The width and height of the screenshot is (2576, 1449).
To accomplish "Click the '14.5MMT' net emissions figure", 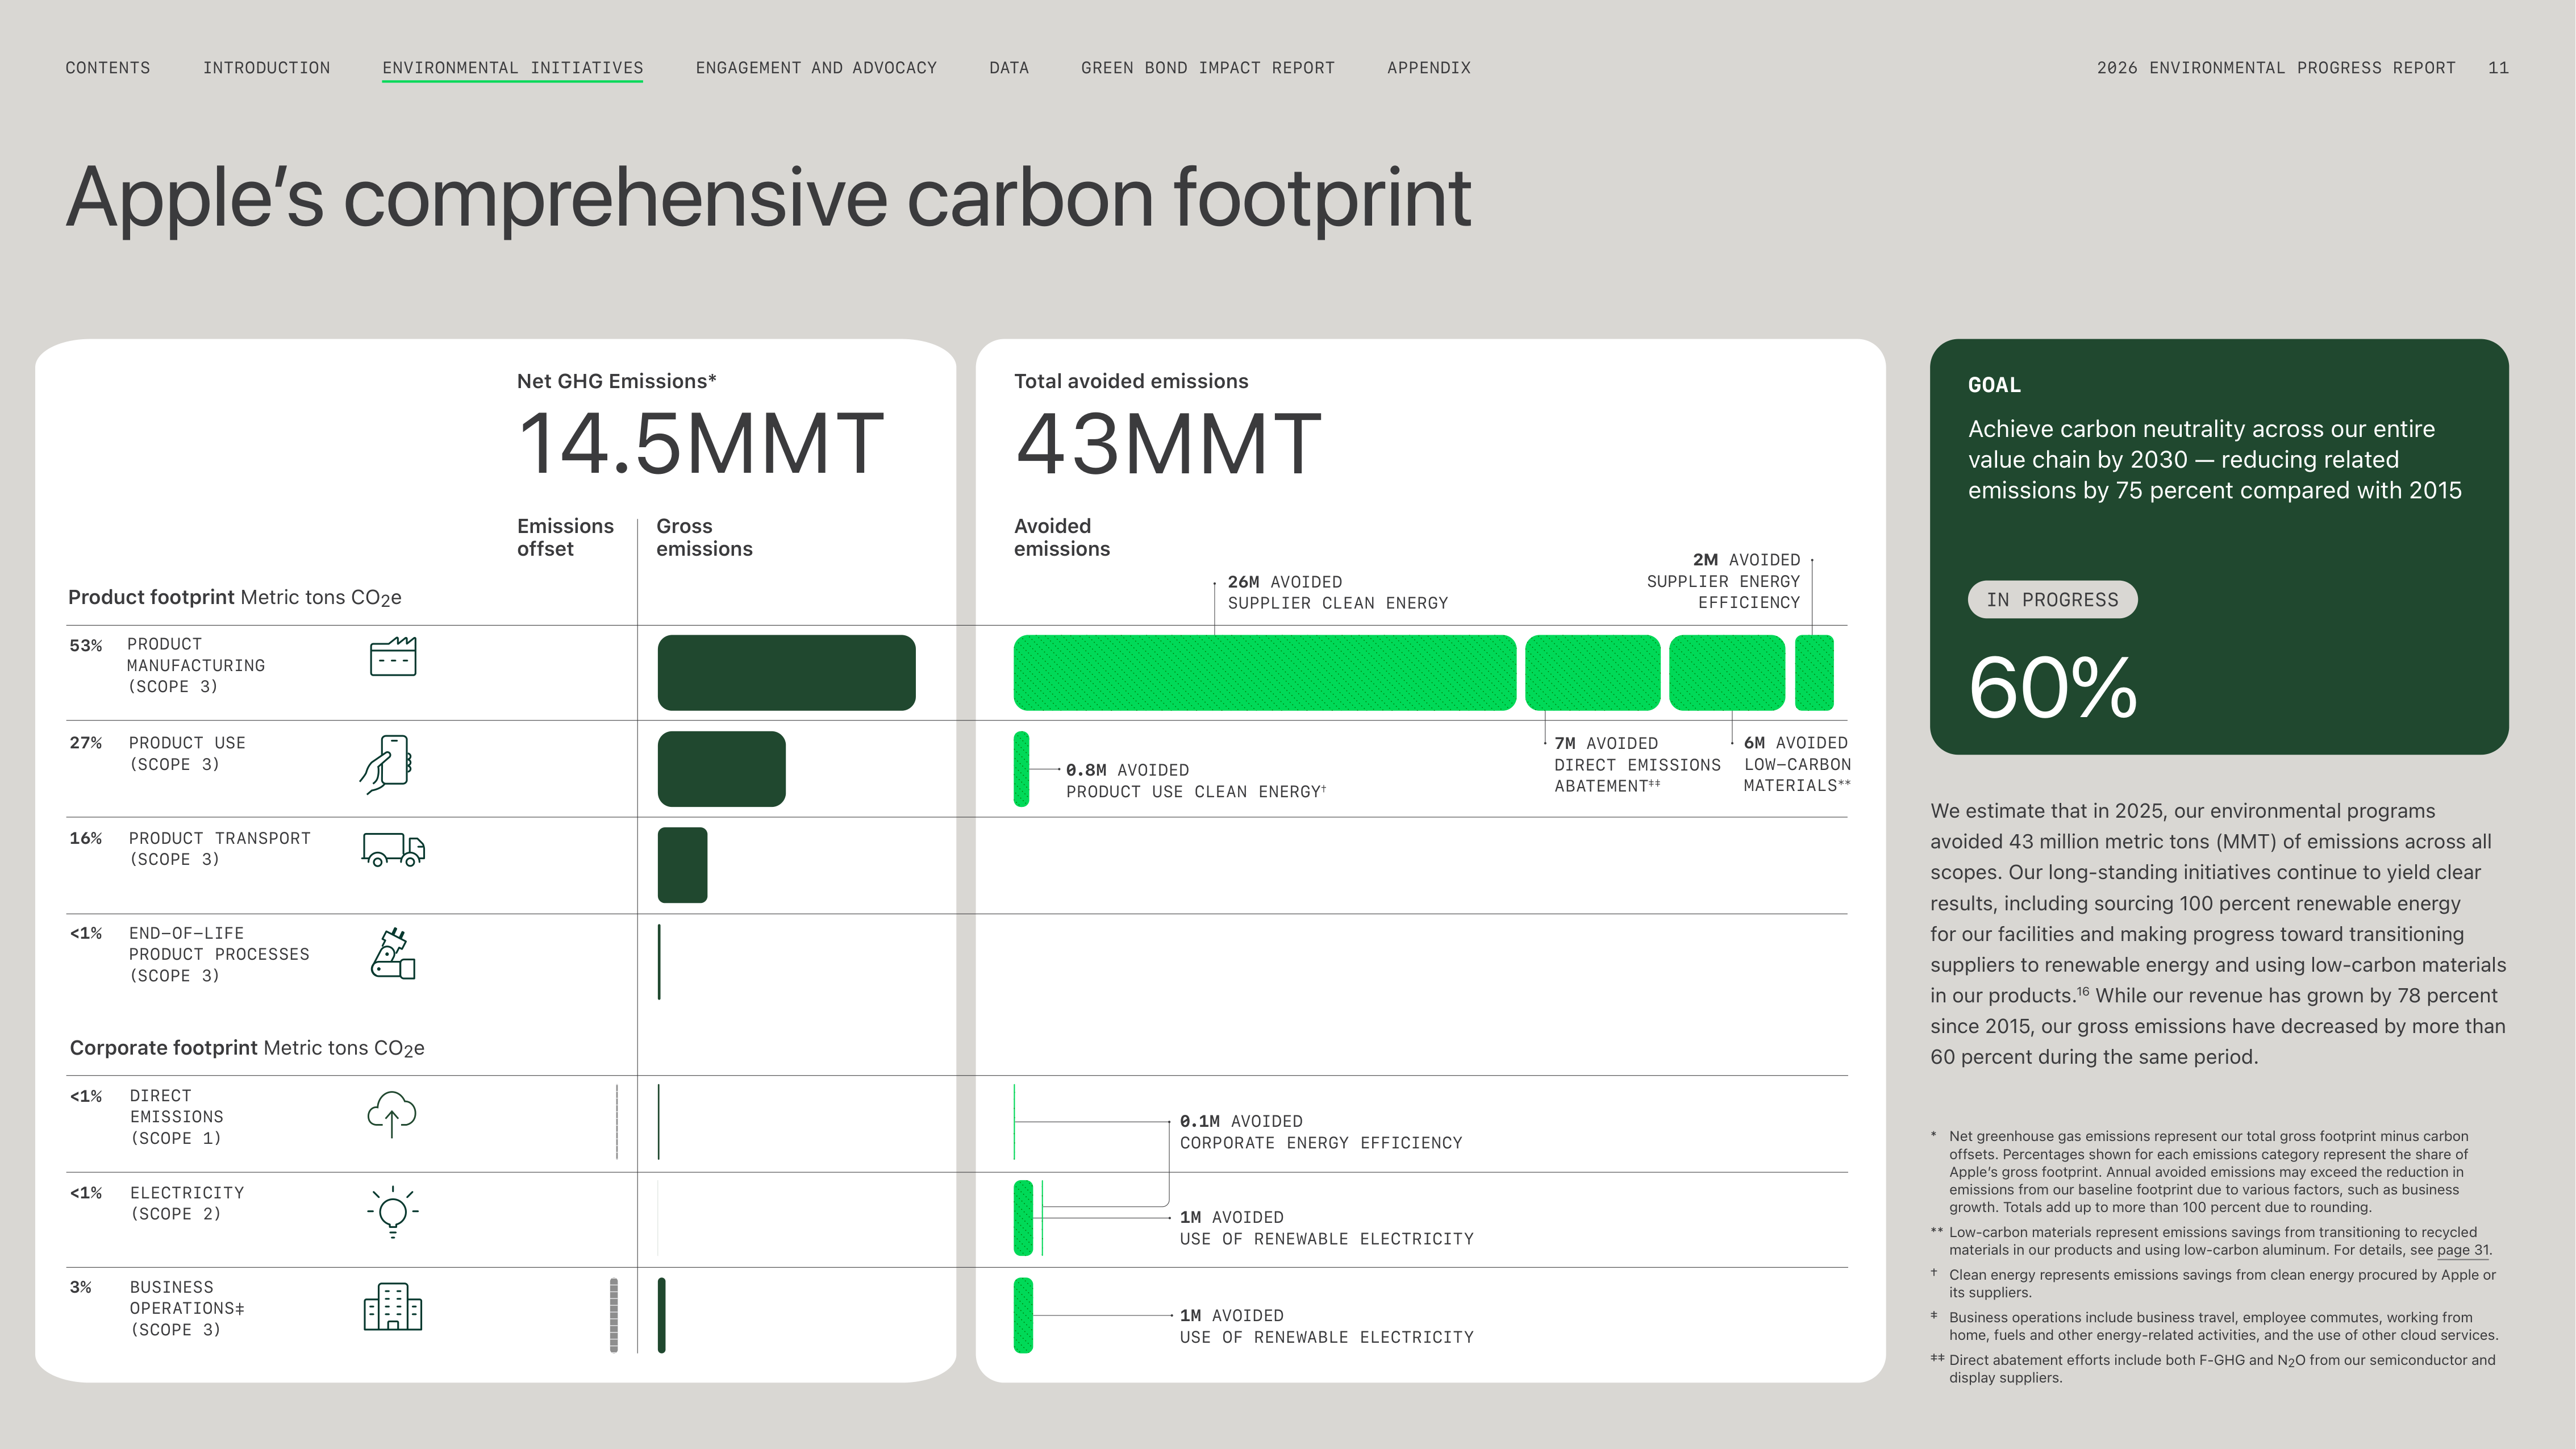I will click(x=701, y=444).
